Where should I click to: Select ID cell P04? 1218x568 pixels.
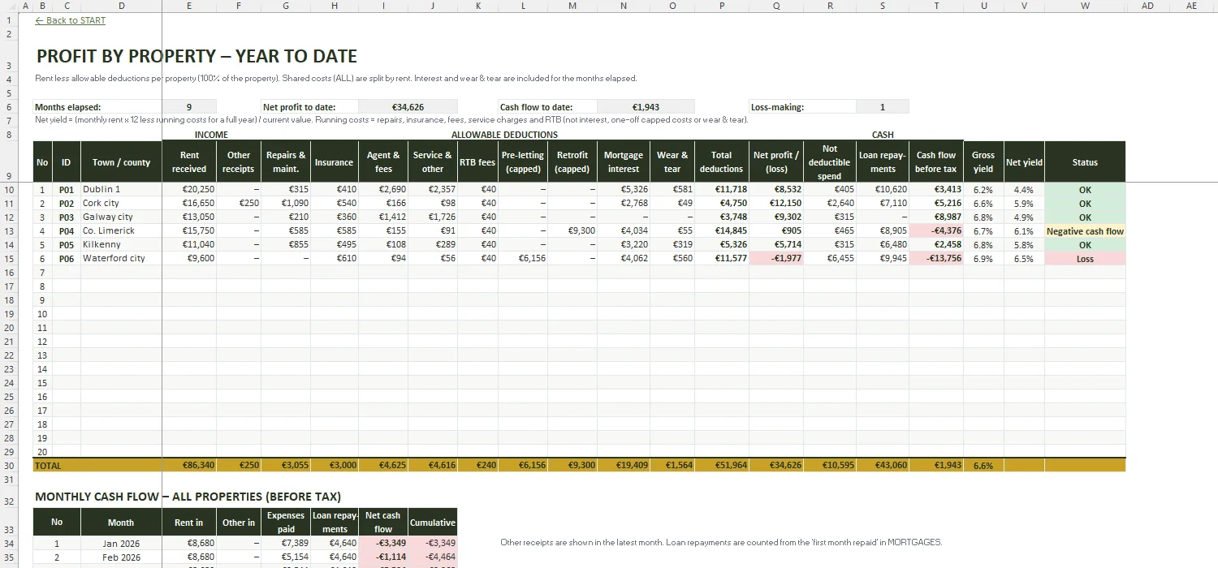point(67,230)
